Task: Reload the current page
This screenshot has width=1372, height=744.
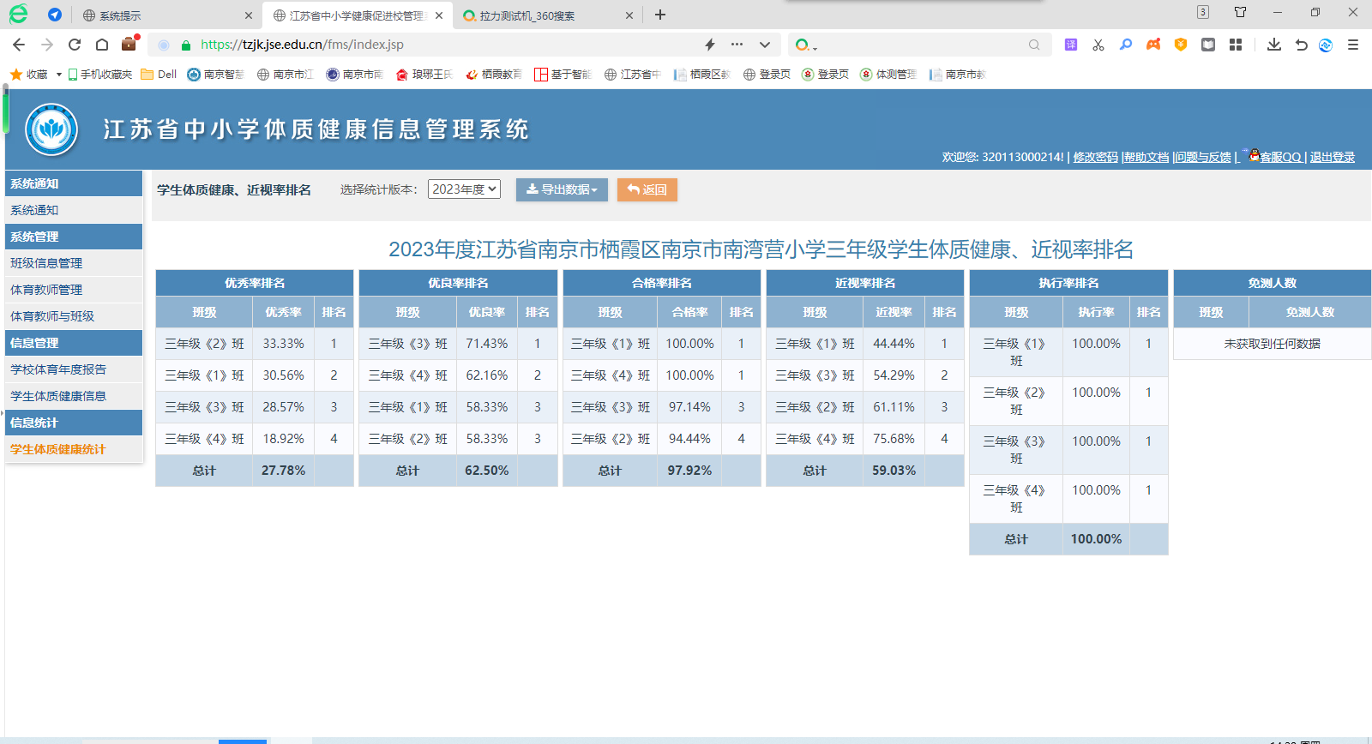Action: pos(75,45)
